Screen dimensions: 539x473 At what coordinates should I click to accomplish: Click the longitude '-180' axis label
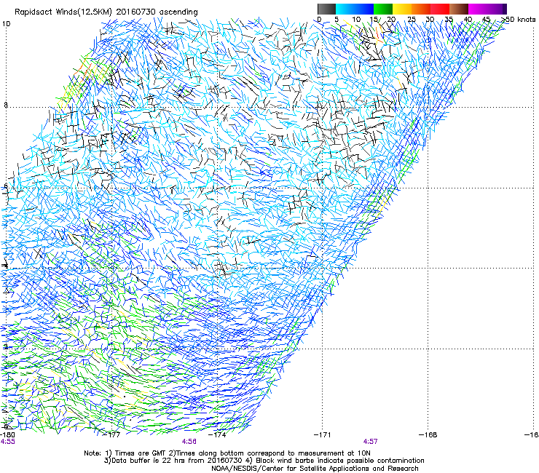pyautogui.click(x=7, y=434)
